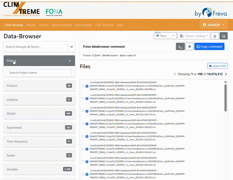Open the STAC-Browser nav item
233x180 pixels.
click(104, 25)
